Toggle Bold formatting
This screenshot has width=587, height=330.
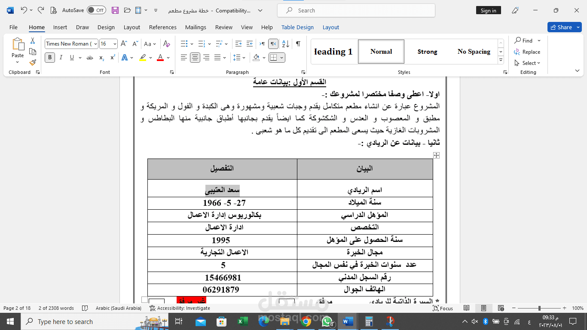pyautogui.click(x=50, y=58)
